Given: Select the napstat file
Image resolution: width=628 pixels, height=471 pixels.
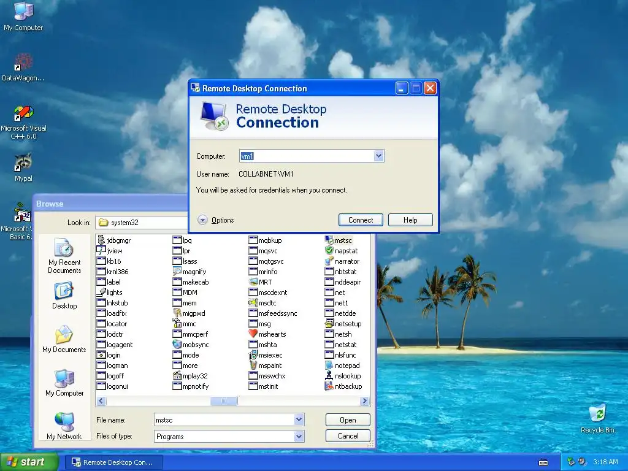Looking at the screenshot, I should pos(342,251).
